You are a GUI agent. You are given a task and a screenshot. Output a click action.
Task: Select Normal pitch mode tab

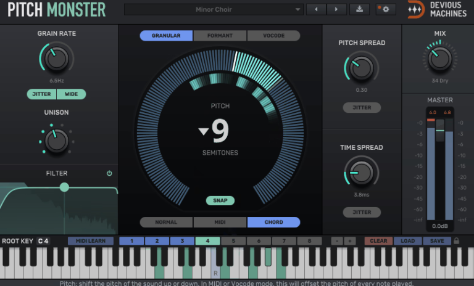[166, 222]
